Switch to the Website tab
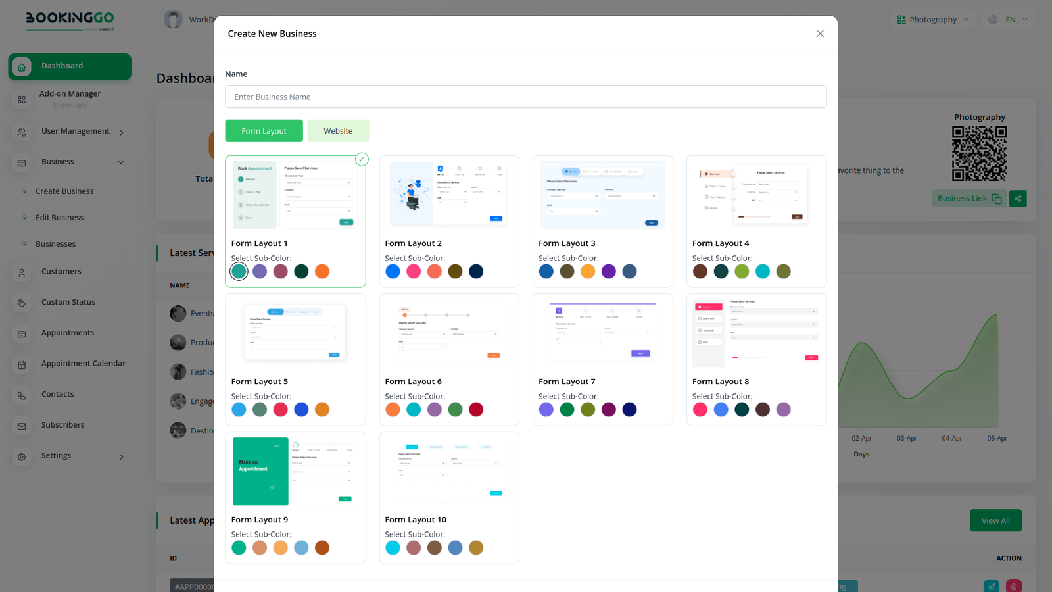 click(338, 131)
